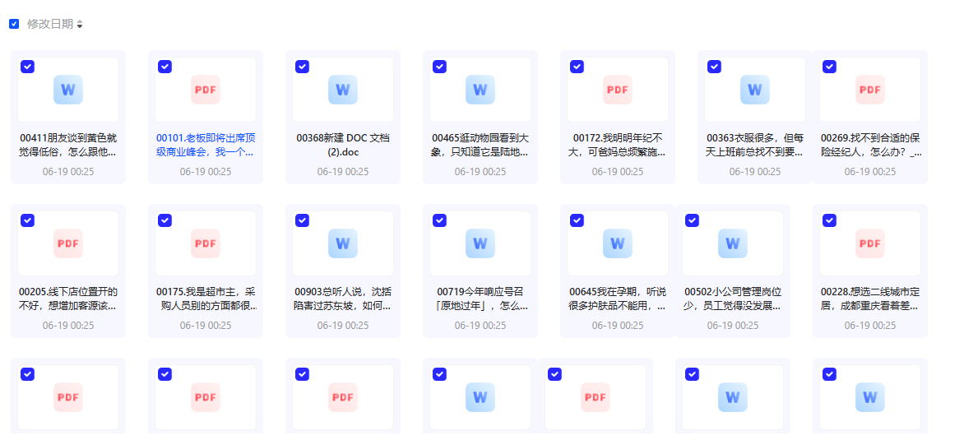Viewport: 964px width, 440px height.
Task: Click the 06-19 00:25 date under file 00645
Action: (617, 325)
